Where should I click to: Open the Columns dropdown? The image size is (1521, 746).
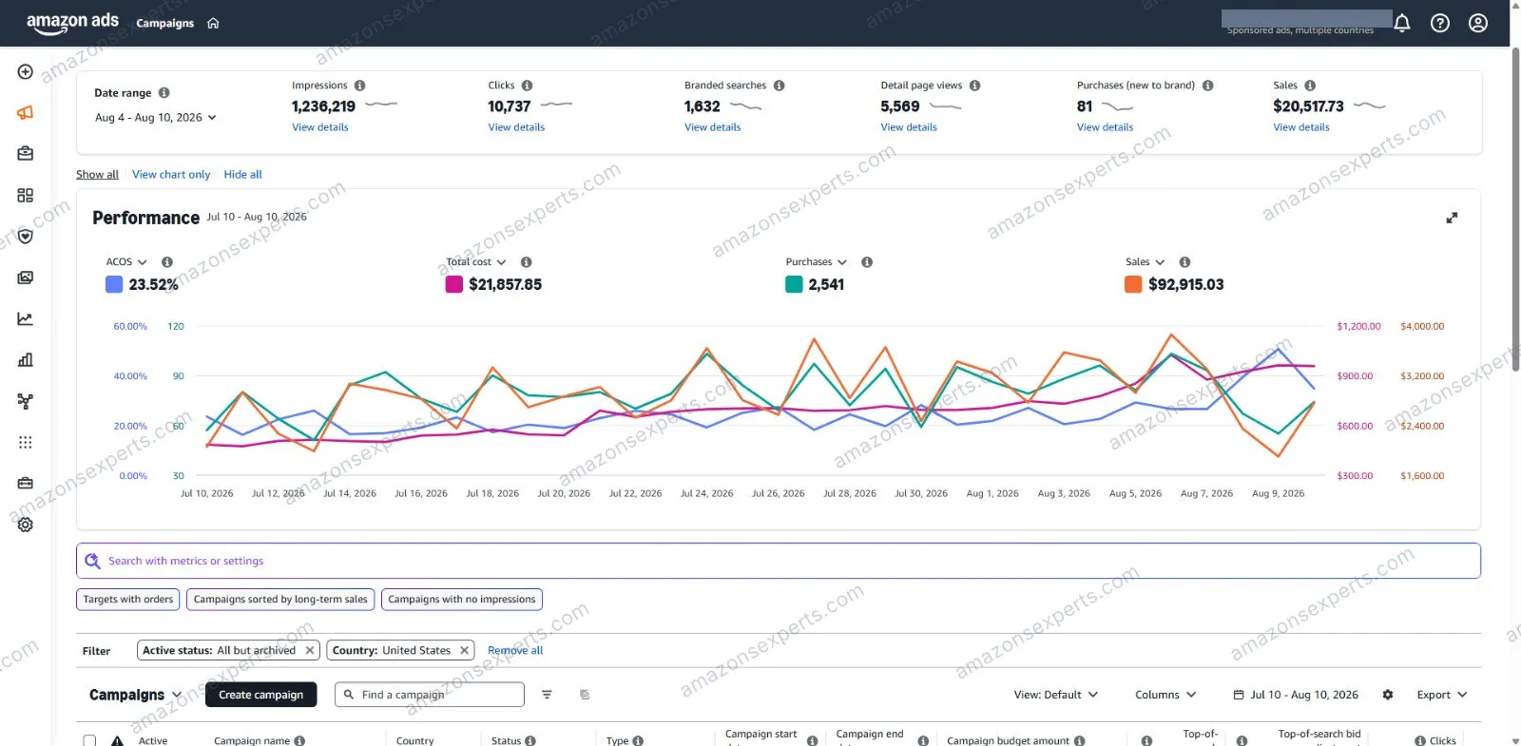click(1165, 695)
